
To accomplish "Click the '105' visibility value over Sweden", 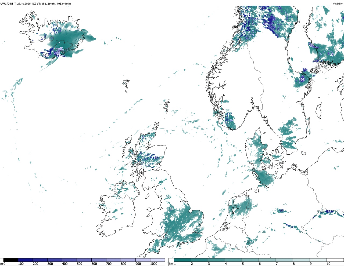I will pos(266,24).
